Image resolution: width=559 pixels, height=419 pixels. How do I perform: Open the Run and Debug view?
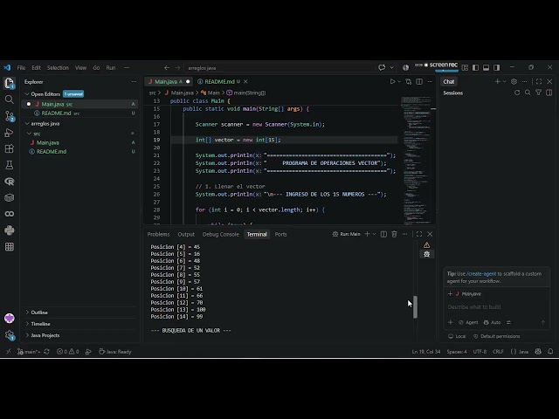click(10, 133)
